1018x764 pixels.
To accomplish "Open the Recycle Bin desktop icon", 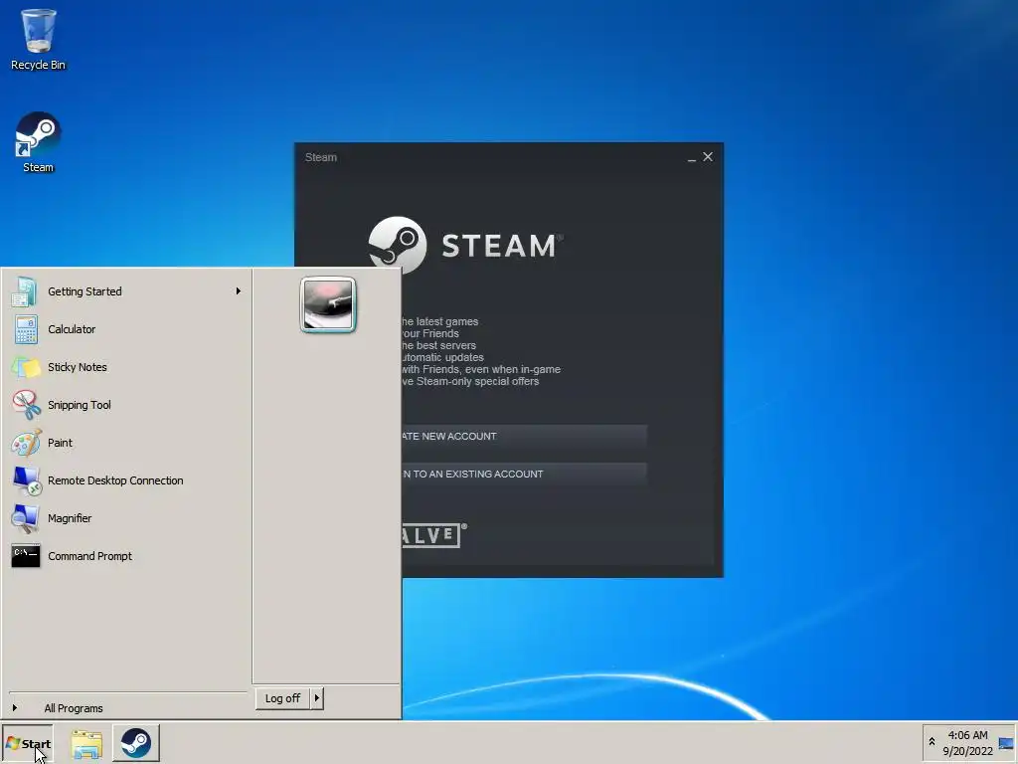I will (39, 39).
